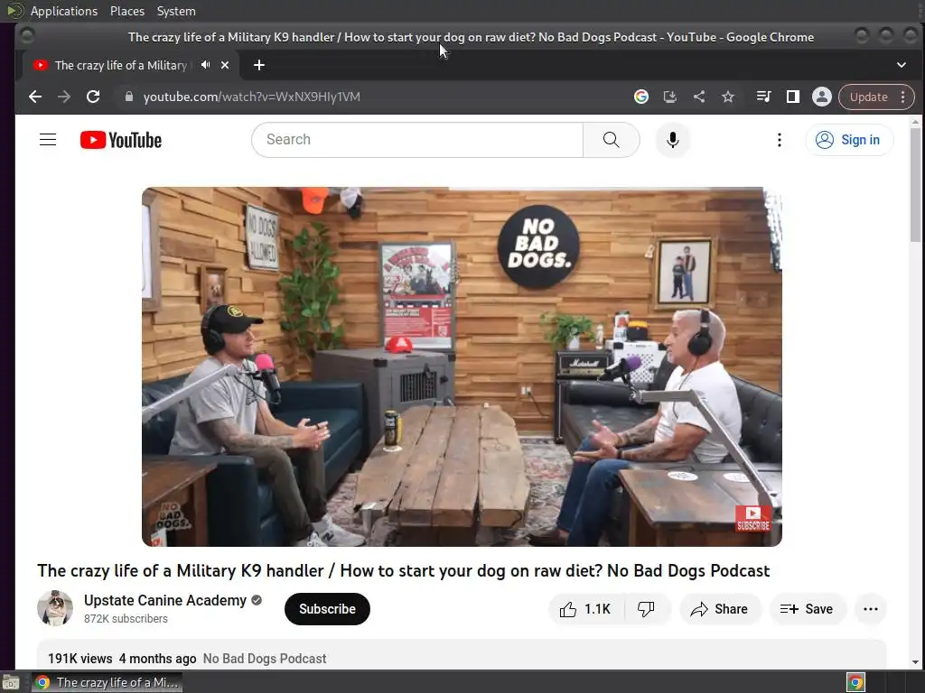Open media controls icon in toolbar
925x693 pixels.
tap(763, 97)
